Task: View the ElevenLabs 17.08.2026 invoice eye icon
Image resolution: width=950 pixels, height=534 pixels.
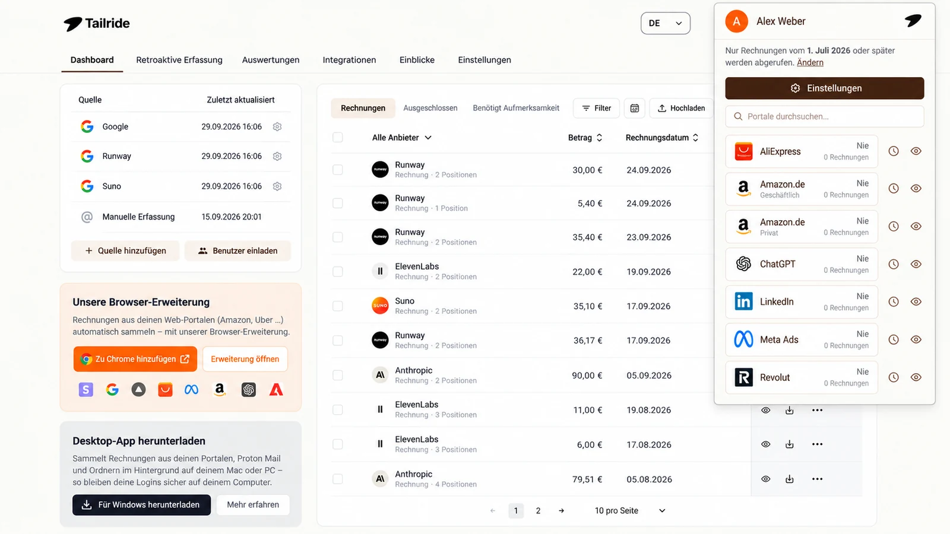Action: tap(766, 444)
